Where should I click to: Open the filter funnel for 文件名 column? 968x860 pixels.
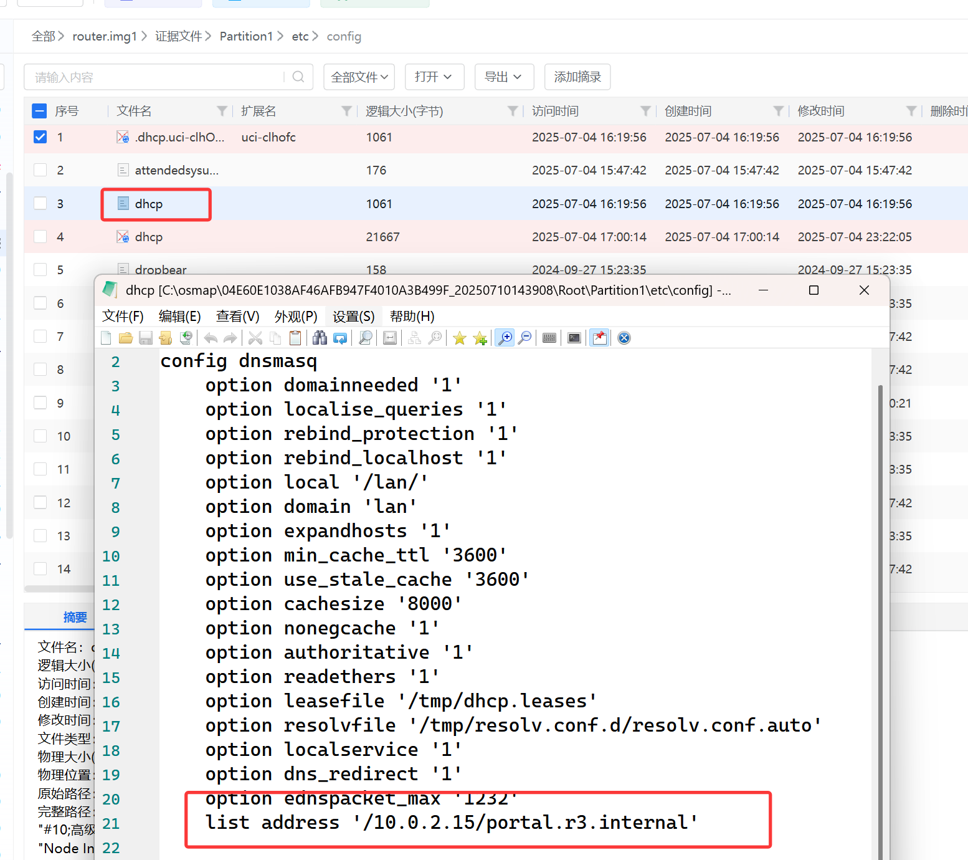pyautogui.click(x=222, y=111)
